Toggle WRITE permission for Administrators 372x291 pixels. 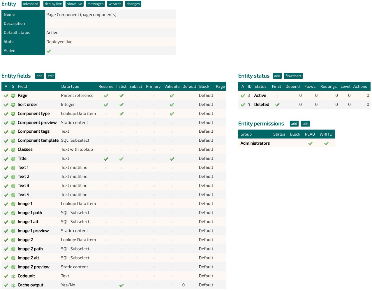(326, 143)
